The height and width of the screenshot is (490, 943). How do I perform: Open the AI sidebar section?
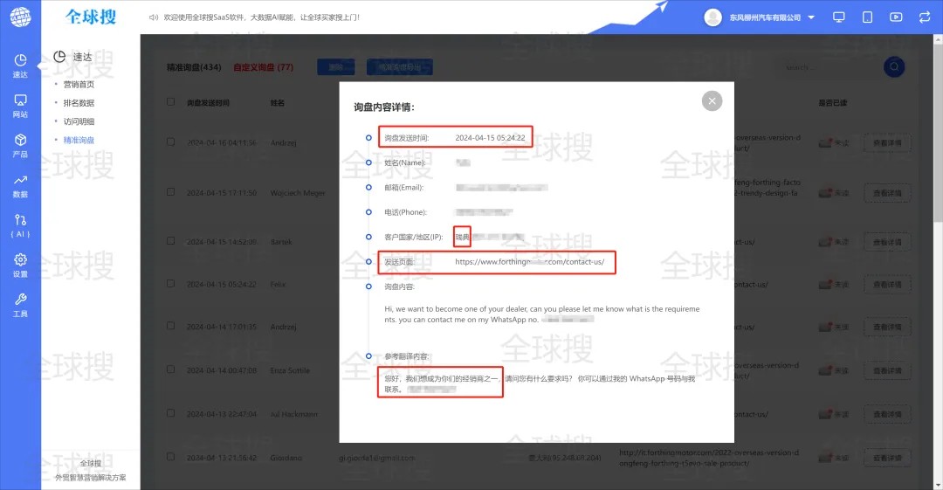tap(20, 225)
